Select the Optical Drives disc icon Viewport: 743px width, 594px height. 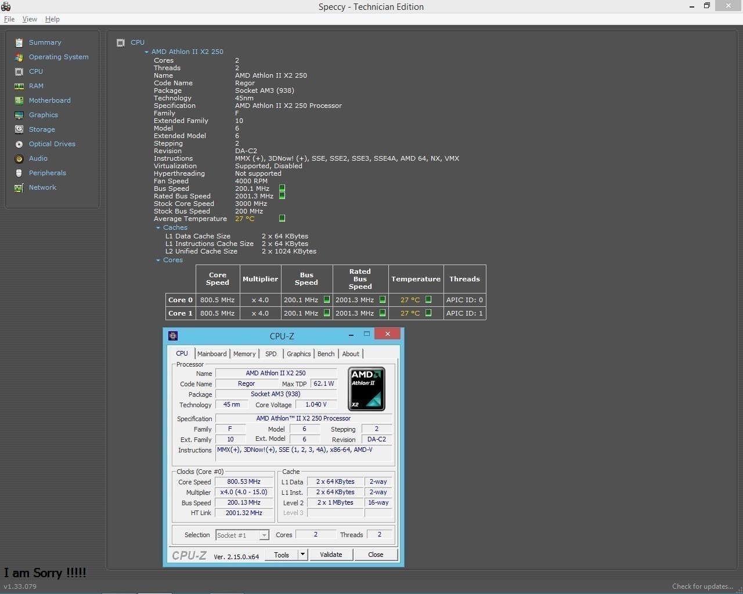(x=19, y=144)
